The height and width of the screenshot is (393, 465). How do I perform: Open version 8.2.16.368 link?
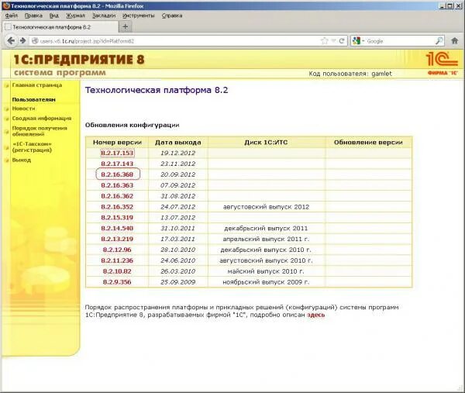(x=117, y=174)
